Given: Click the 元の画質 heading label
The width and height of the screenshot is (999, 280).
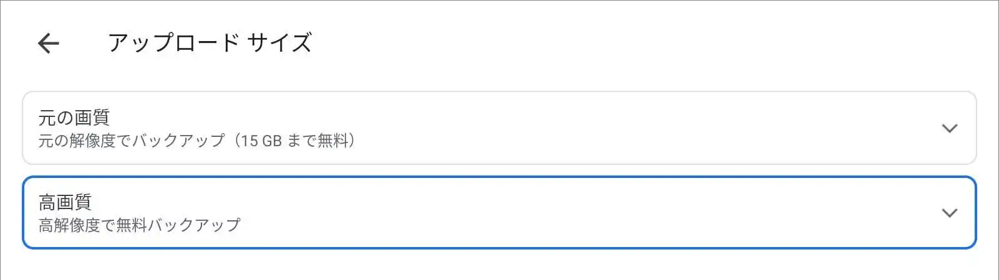Looking at the screenshot, I should pyautogui.click(x=74, y=117).
